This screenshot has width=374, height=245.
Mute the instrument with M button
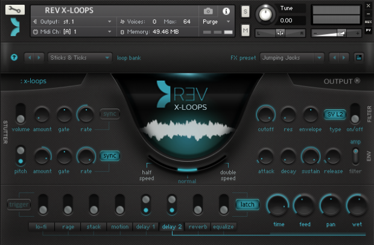(245, 30)
